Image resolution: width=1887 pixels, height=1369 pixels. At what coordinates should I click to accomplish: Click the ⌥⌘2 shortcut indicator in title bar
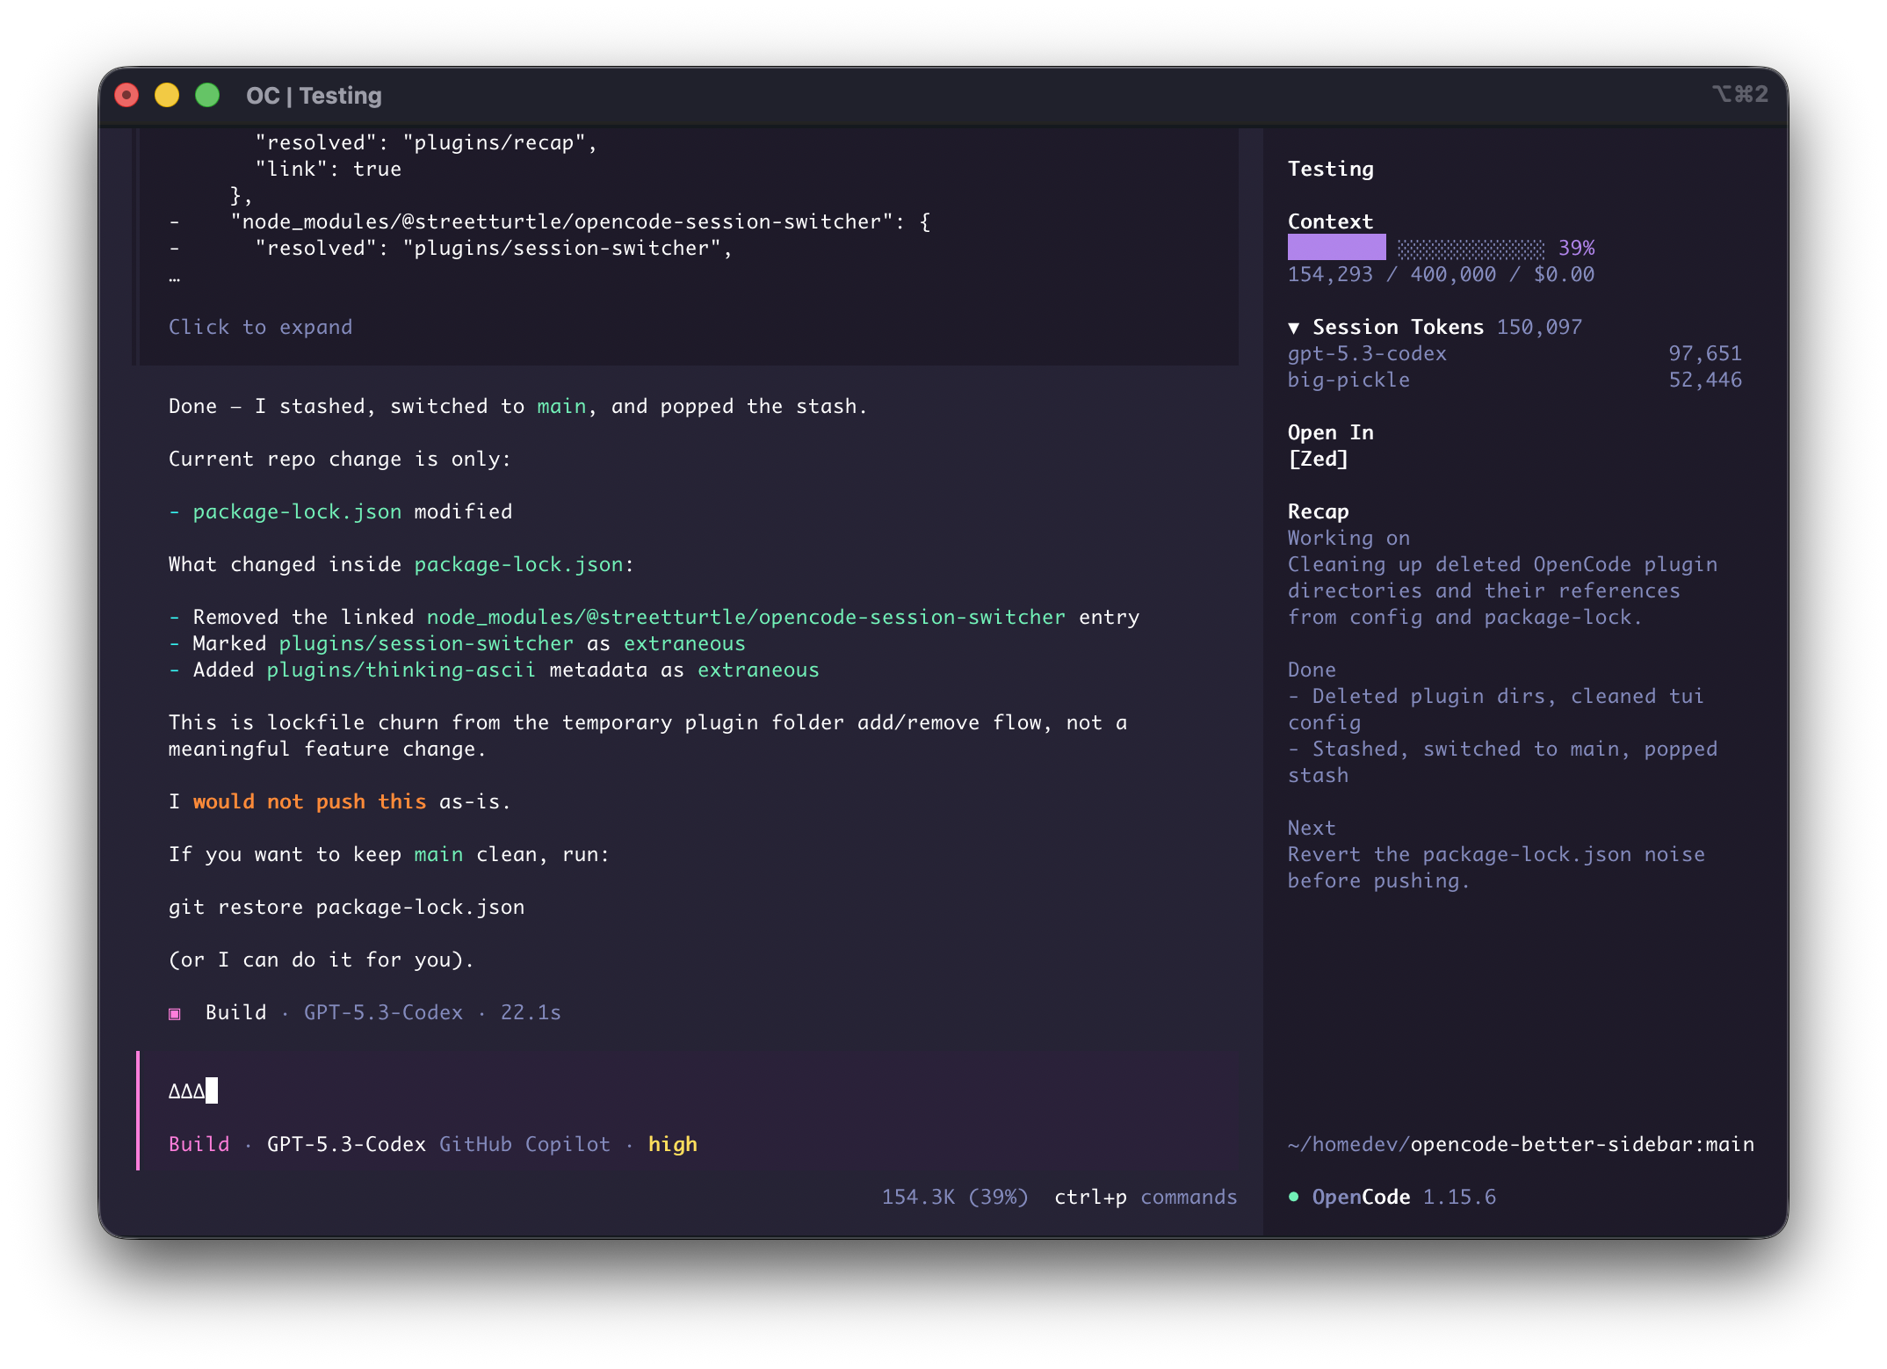tap(1739, 94)
